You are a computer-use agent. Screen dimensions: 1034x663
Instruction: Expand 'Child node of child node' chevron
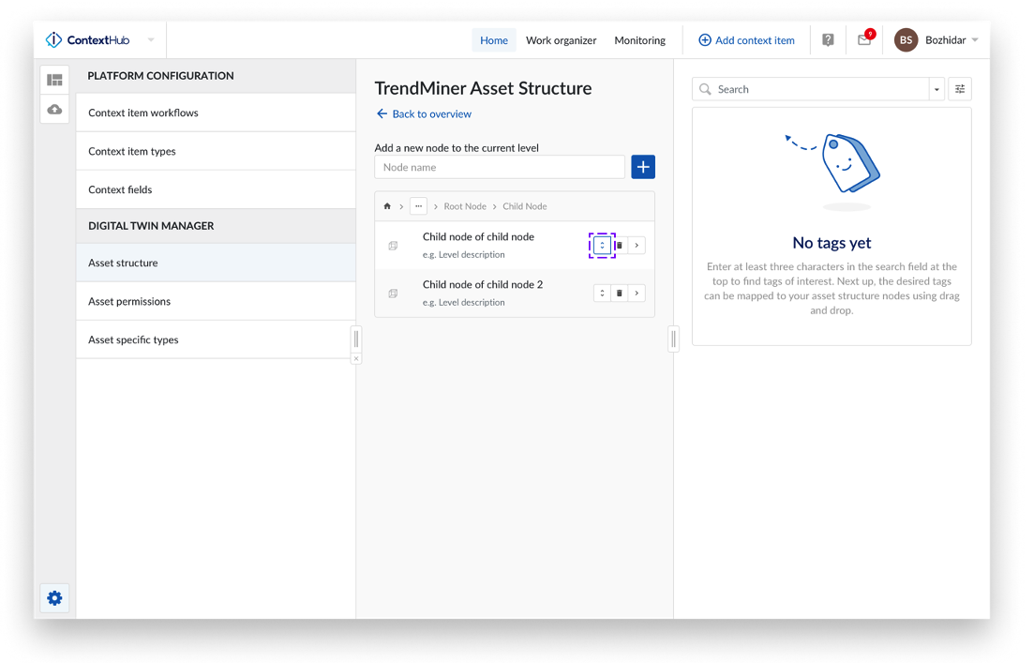pyautogui.click(x=637, y=246)
